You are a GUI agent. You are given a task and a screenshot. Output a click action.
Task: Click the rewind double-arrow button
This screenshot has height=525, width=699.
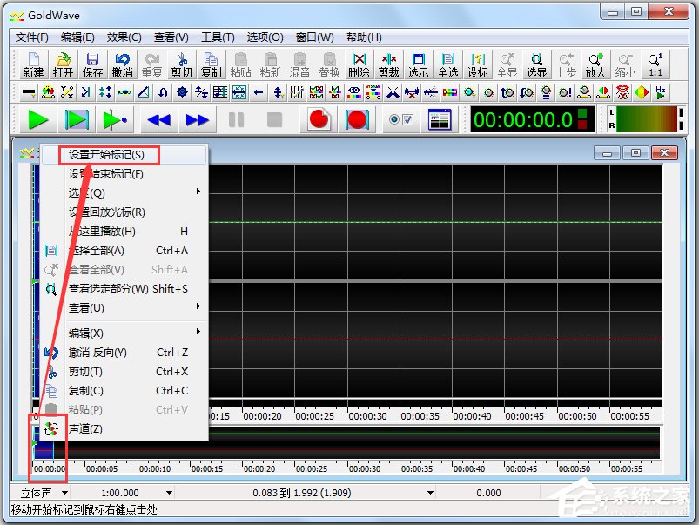pyautogui.click(x=159, y=119)
